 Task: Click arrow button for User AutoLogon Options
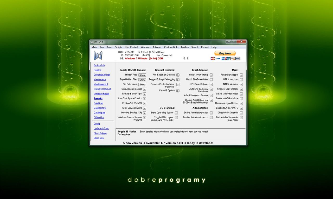pos(241,104)
